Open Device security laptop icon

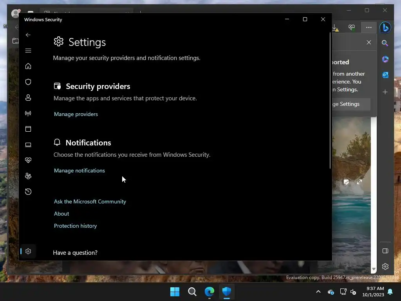(x=28, y=145)
